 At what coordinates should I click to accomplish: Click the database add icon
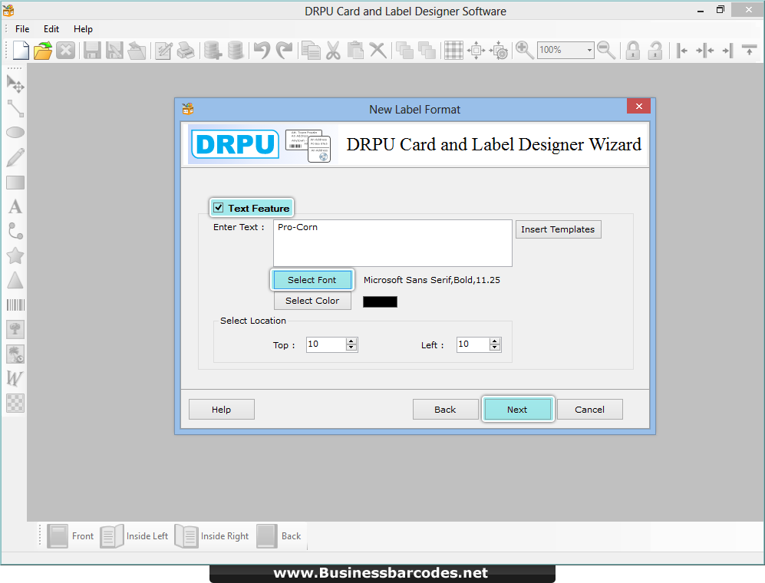click(213, 51)
